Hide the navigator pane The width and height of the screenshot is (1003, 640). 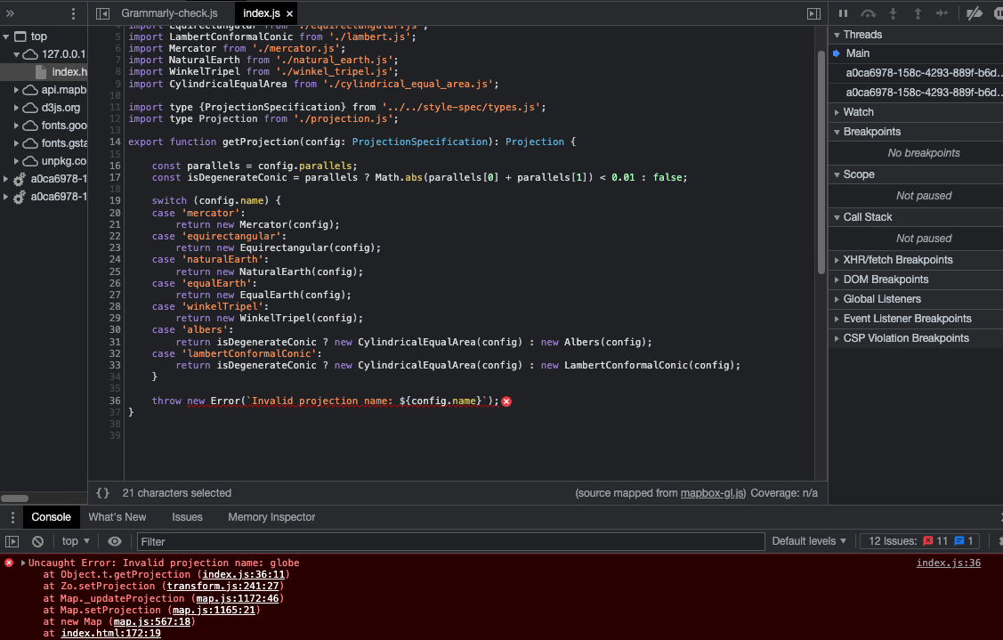point(101,13)
